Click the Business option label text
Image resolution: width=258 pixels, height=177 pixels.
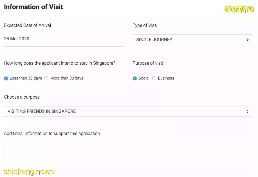pos(166,78)
